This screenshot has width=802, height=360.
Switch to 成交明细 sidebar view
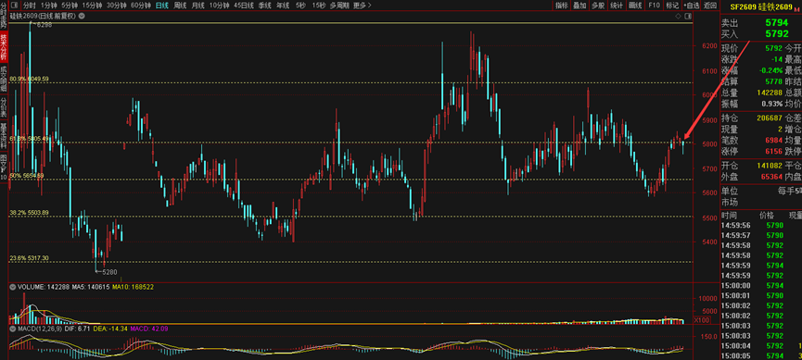coord(4,78)
